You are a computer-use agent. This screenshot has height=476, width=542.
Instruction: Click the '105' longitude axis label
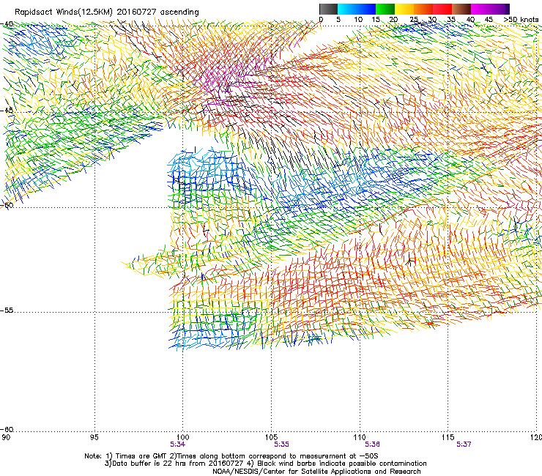(271, 437)
